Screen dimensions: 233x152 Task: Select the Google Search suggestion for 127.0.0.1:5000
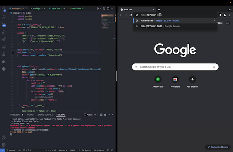pyautogui.click(x=175, y=26)
